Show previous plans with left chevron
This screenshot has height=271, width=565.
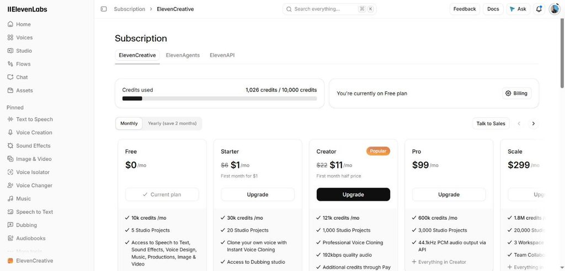[519, 123]
